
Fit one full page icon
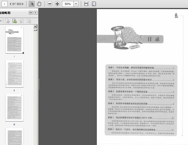94,4
